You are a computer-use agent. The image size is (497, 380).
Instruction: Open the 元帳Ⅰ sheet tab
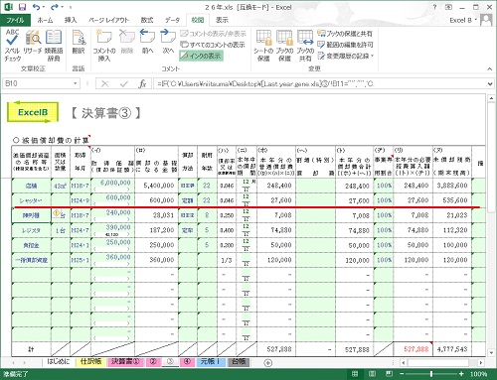[211, 361]
